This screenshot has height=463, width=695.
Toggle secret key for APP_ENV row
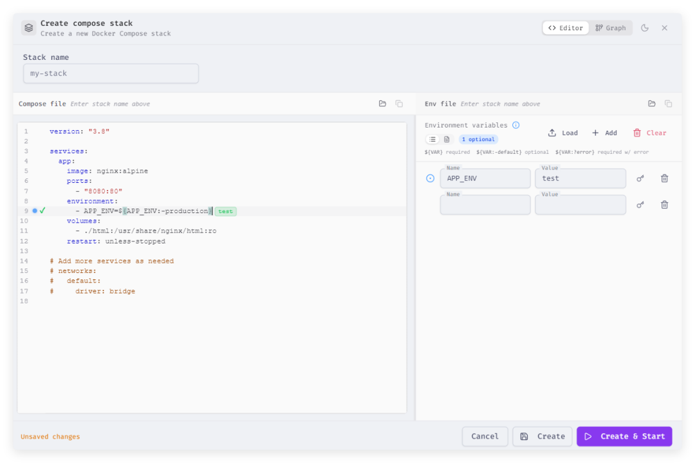[x=640, y=179]
